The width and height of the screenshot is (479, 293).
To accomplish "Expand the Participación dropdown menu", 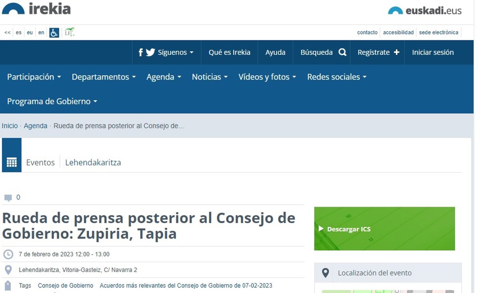I will point(34,77).
